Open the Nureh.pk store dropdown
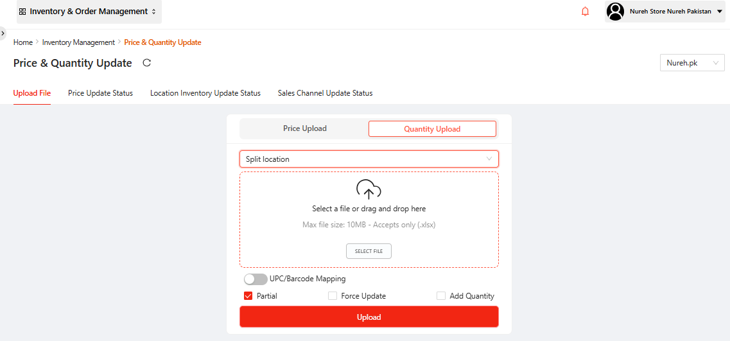The height and width of the screenshot is (341, 730). point(692,63)
